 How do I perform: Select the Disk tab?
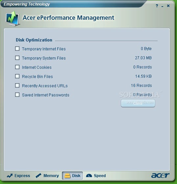(x=72, y=176)
